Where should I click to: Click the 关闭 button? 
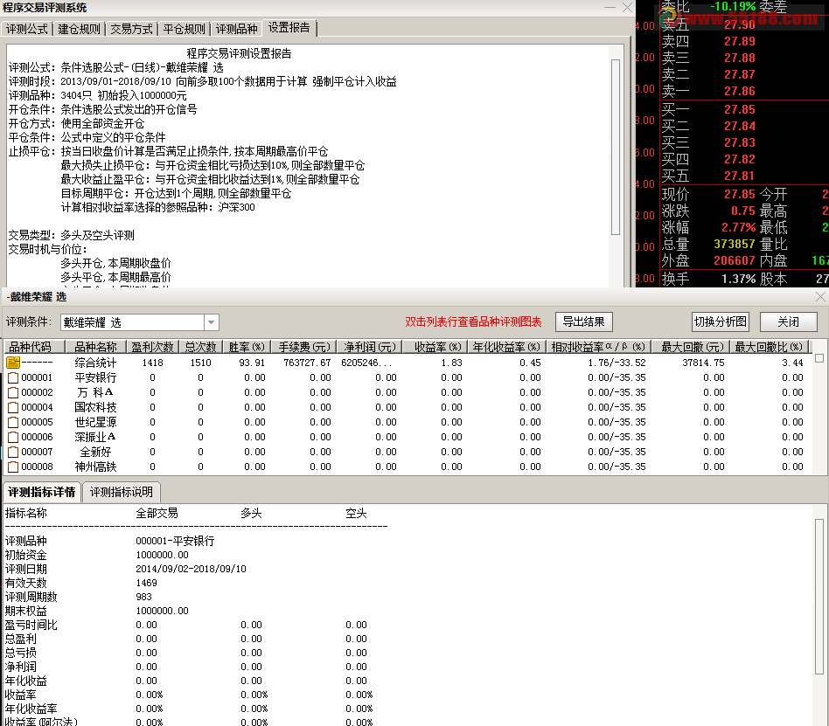click(788, 322)
